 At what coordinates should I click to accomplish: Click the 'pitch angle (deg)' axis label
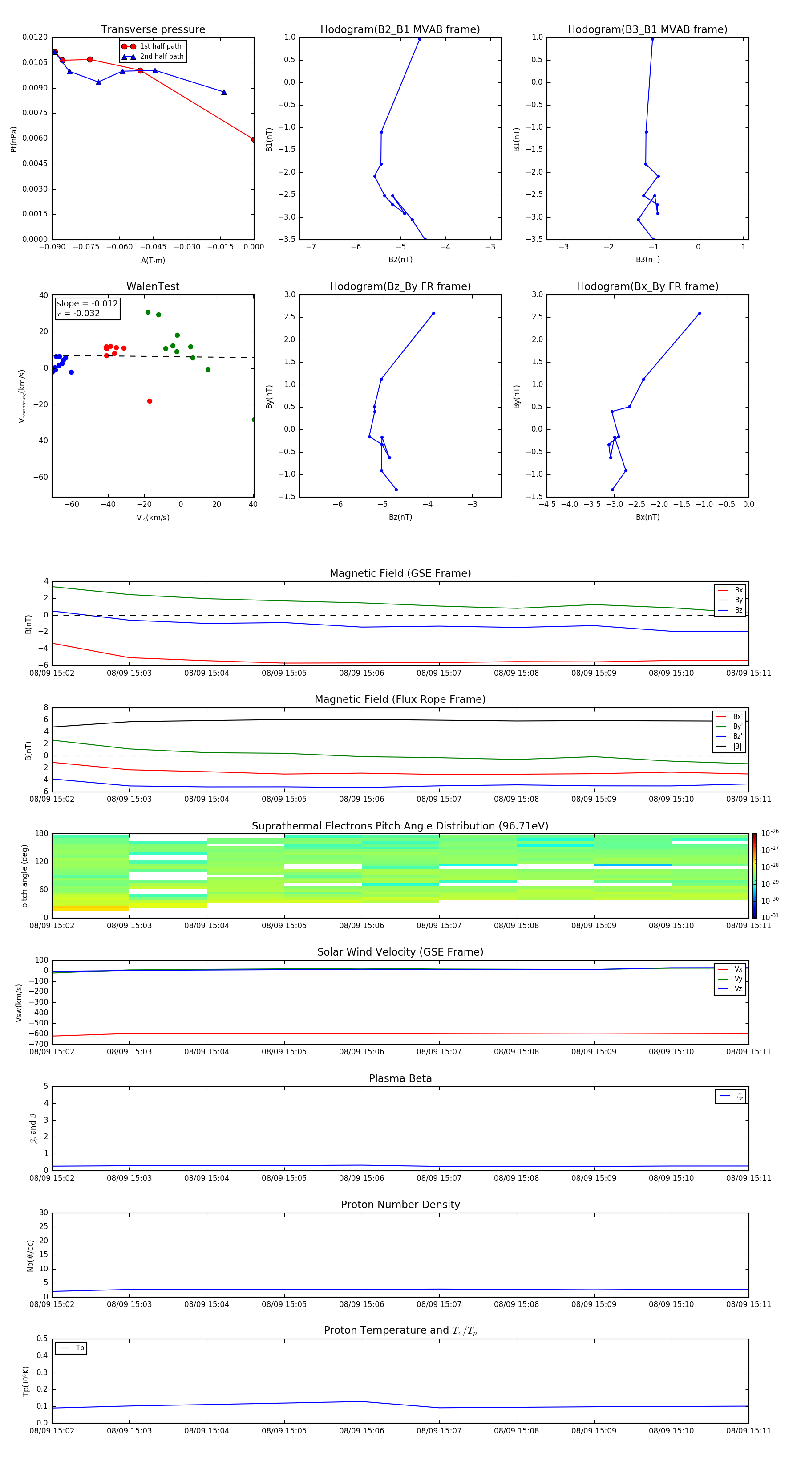click(x=24, y=876)
